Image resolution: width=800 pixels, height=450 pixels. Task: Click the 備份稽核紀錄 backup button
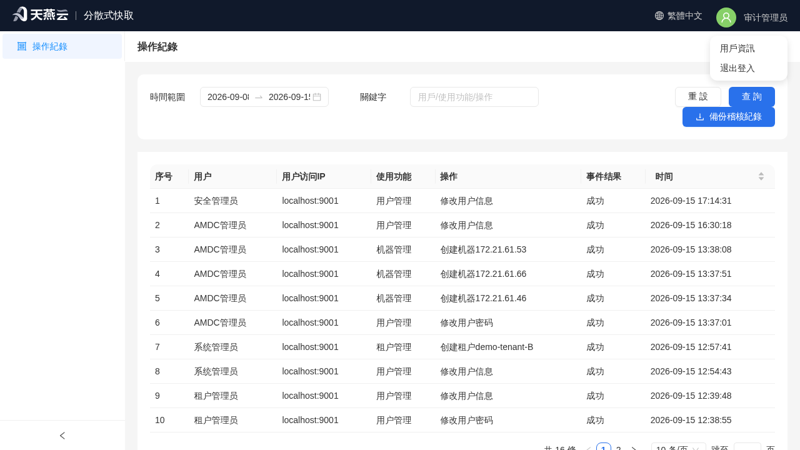[x=729, y=117]
